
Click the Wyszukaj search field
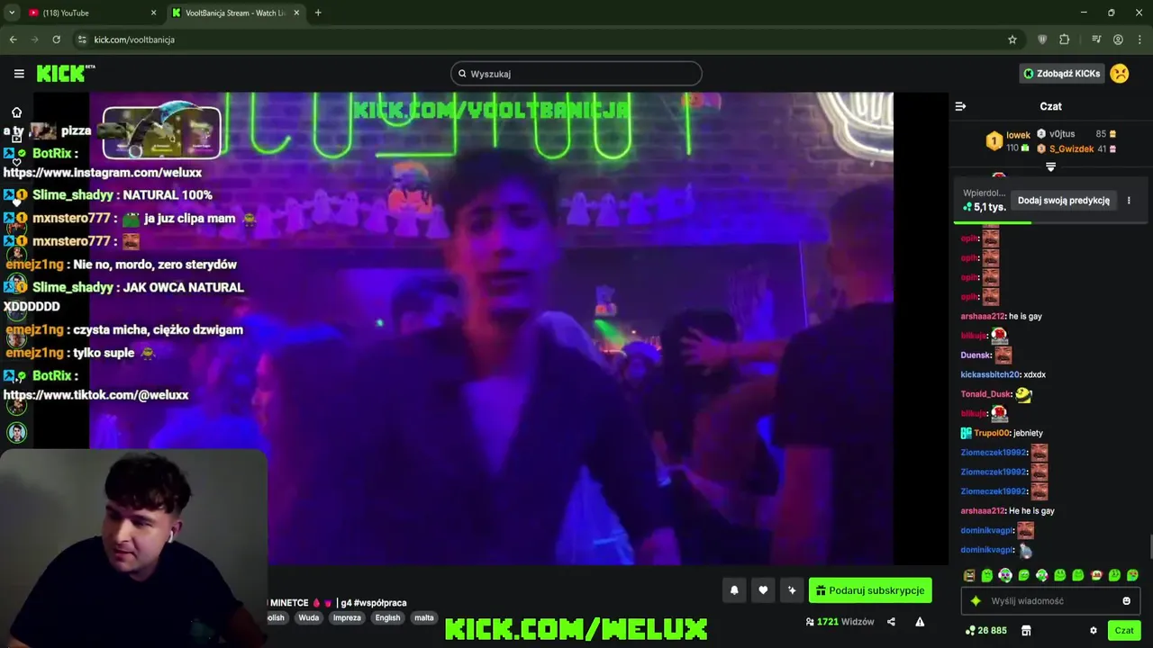576,74
